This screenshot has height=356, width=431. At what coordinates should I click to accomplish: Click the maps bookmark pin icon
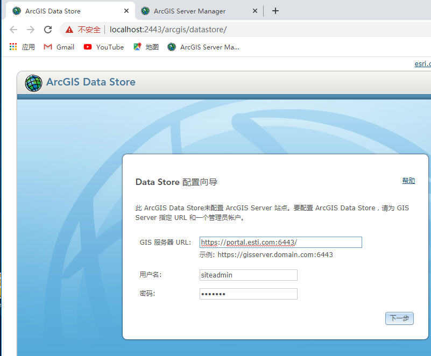coord(137,47)
